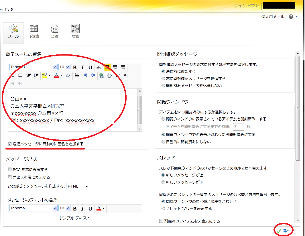Expand the help dropdown arrow

tap(297, 17)
